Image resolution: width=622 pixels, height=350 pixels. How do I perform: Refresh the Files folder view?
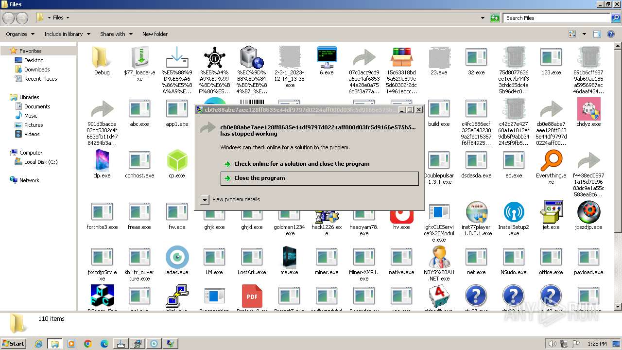(495, 18)
